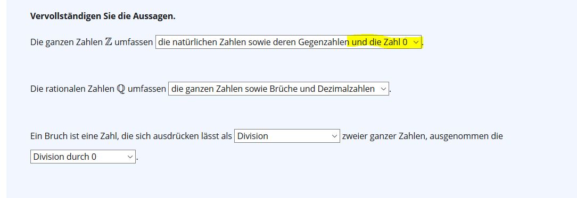The width and height of the screenshot is (577, 198).
Task: Click the chevron arrow of the 'Division' combo box
Action: (x=334, y=136)
